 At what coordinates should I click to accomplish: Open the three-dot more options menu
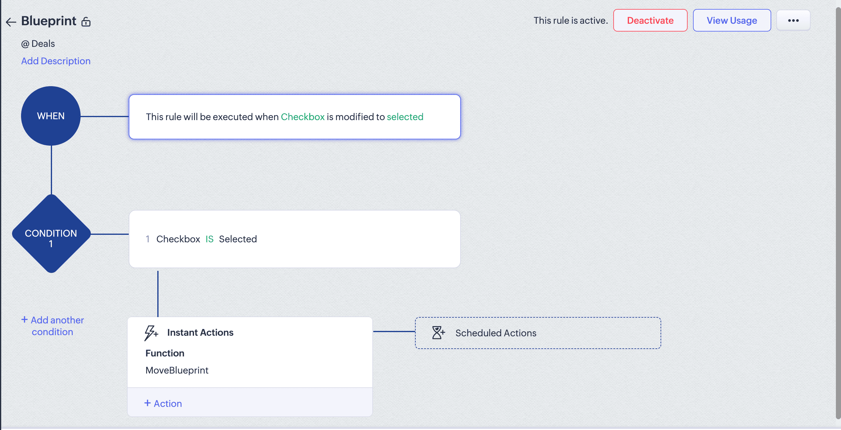[793, 20]
